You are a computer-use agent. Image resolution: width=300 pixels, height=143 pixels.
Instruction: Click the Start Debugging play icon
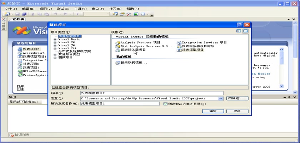(x=77, y=14)
